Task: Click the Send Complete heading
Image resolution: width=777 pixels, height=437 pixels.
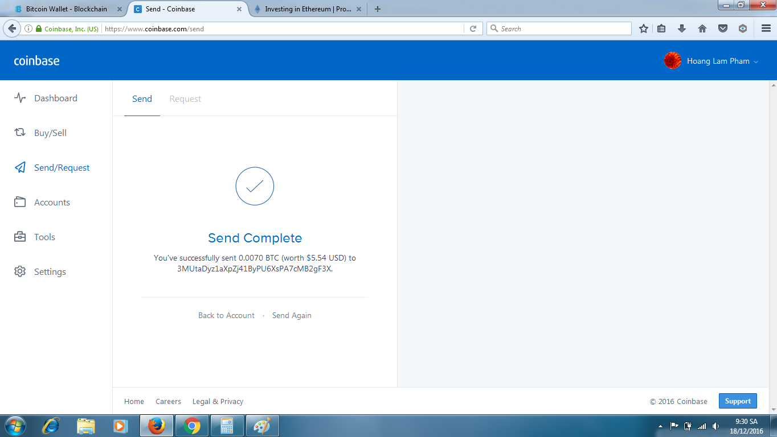Action: [x=255, y=238]
